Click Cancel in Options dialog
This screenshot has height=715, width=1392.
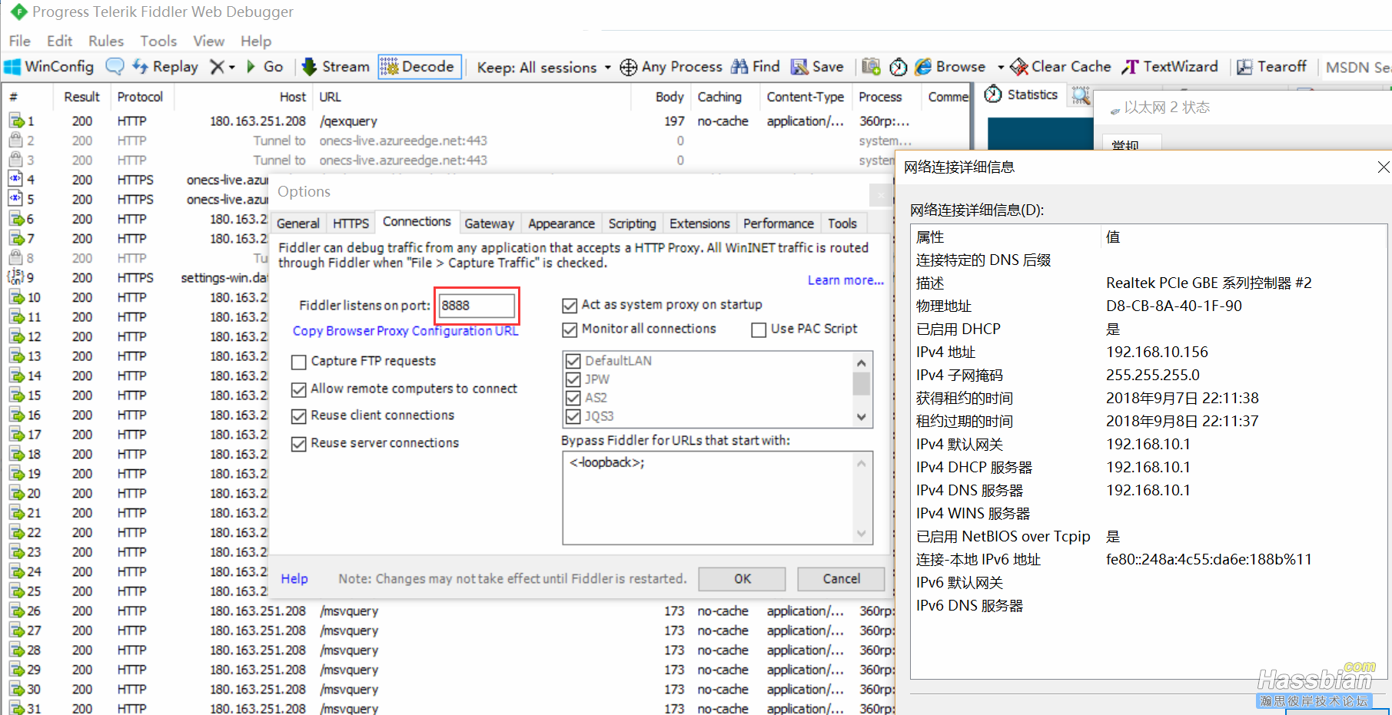click(x=841, y=579)
